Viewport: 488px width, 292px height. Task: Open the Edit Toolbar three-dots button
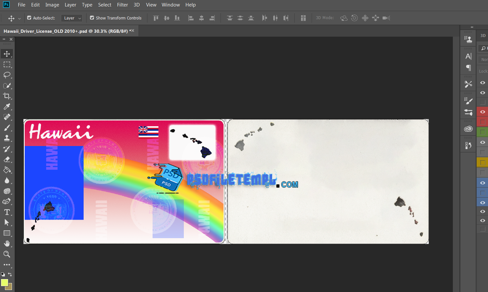click(x=7, y=265)
